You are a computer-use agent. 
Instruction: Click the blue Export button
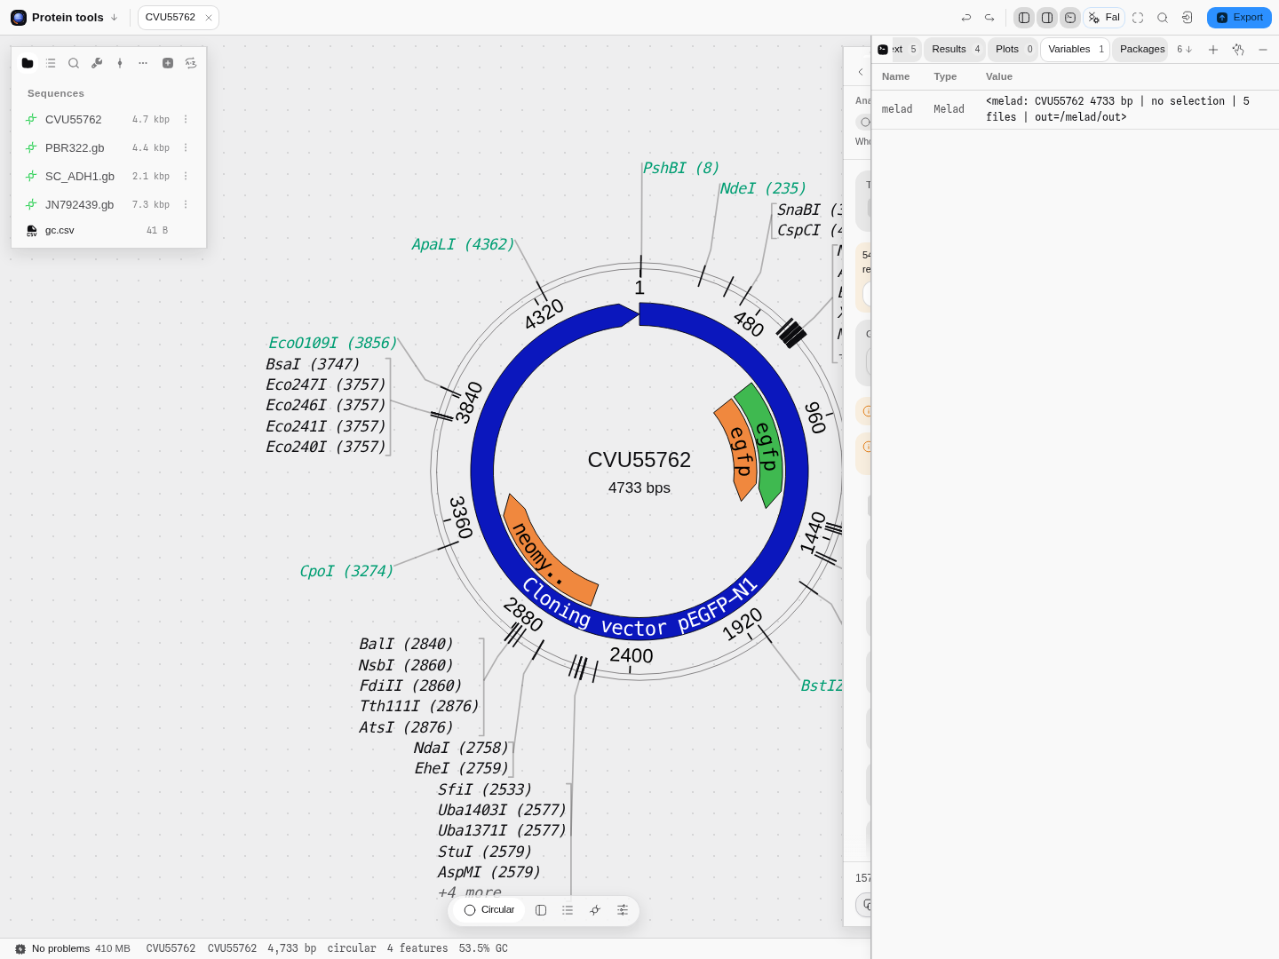tap(1239, 18)
